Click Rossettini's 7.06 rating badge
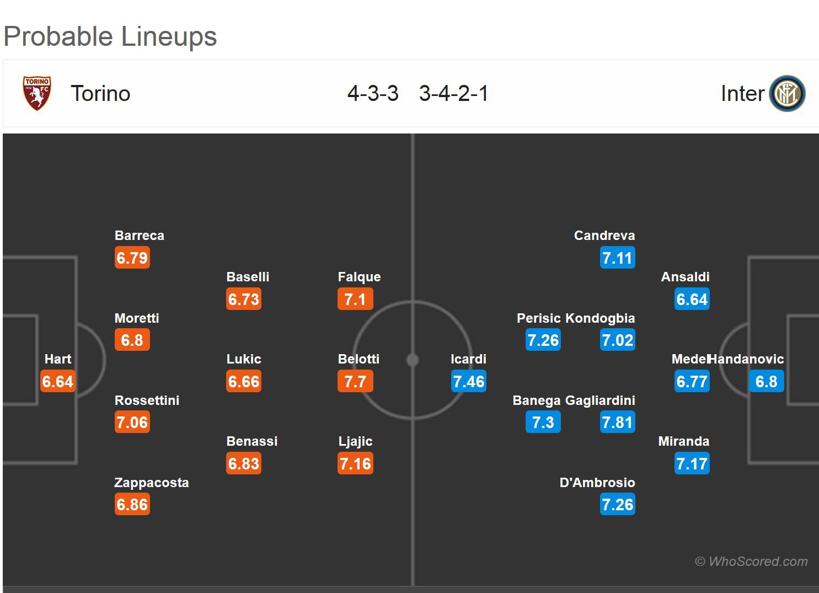 point(132,423)
